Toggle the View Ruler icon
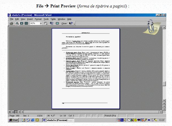This screenshot has height=126, width=172. point(46,23)
